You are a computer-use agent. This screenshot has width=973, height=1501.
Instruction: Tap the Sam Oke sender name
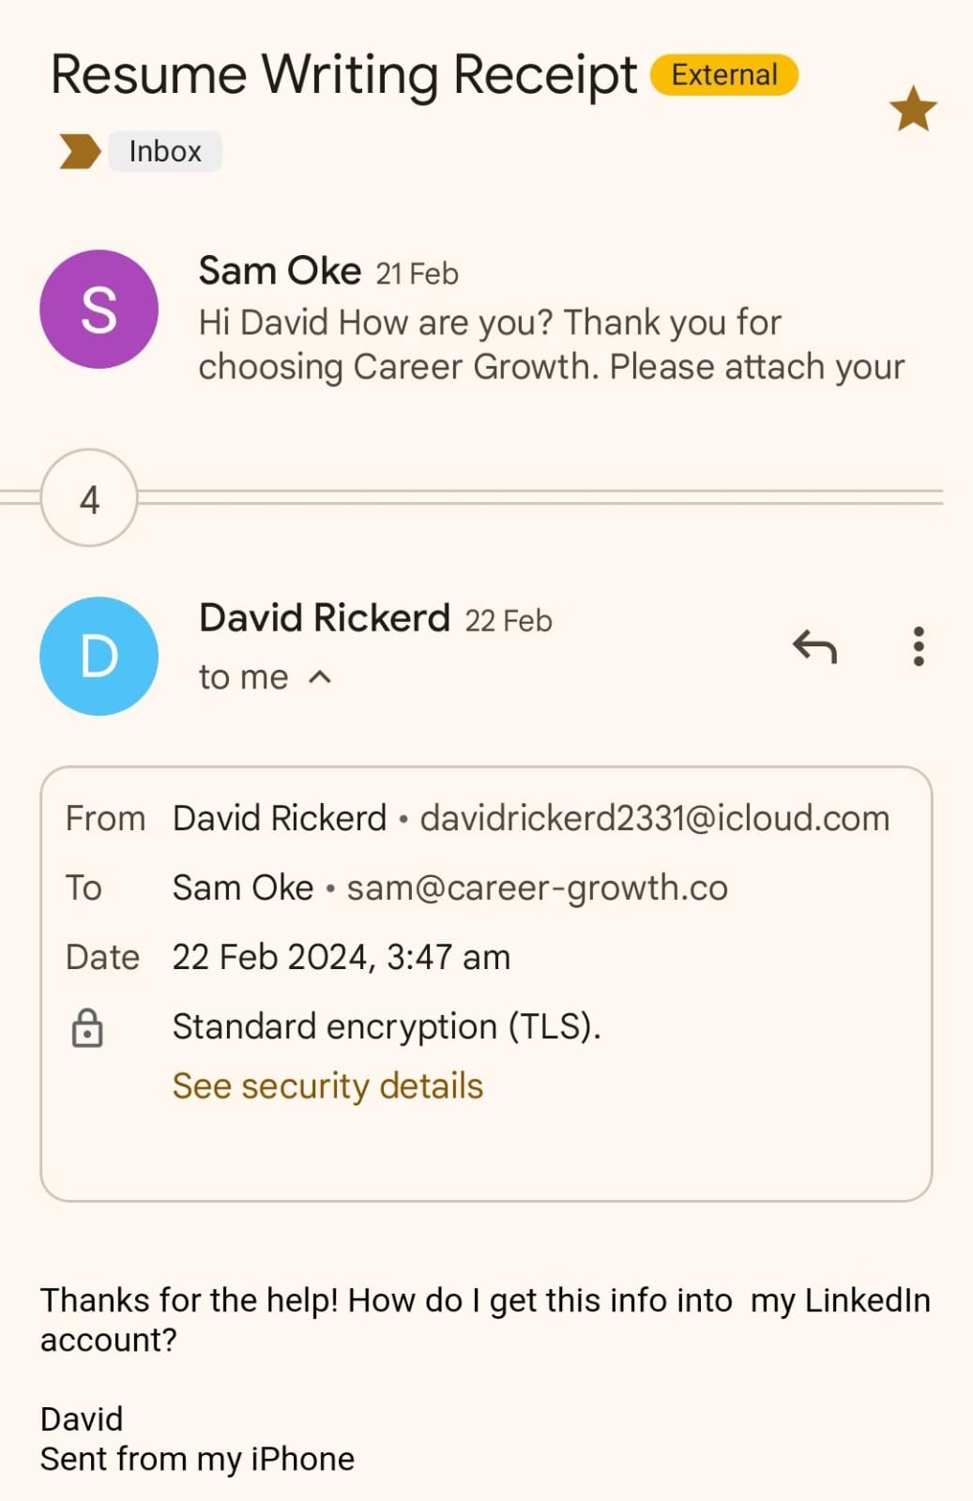280,271
